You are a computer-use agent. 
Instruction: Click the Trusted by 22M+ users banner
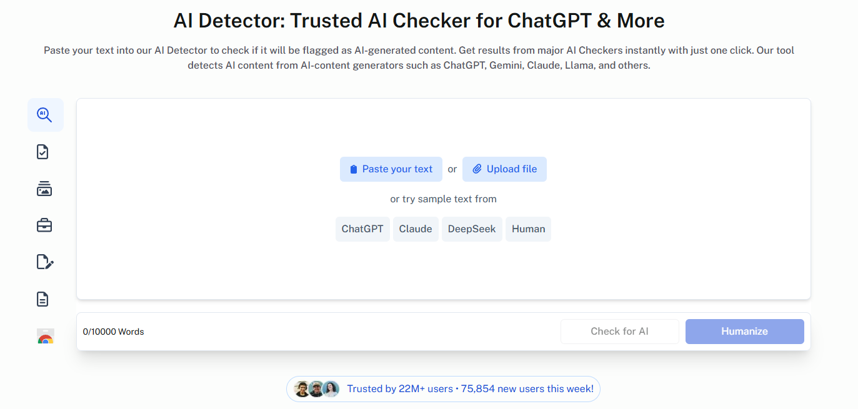[443, 388]
